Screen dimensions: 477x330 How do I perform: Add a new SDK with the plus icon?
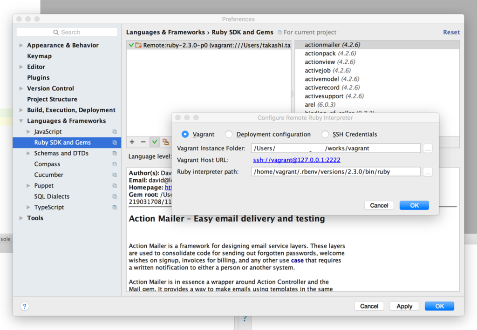click(132, 142)
